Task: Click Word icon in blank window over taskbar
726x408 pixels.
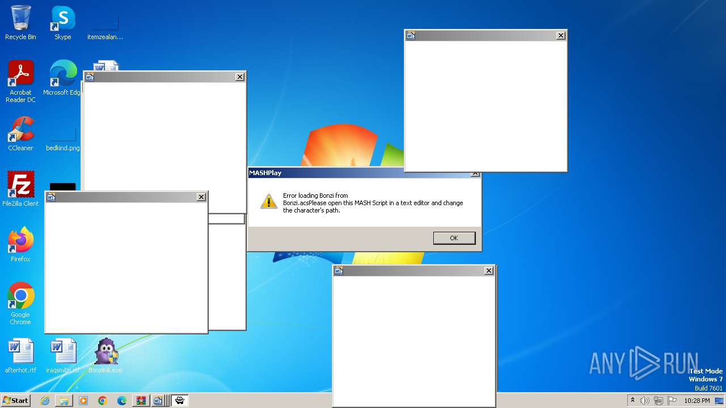Action: pyautogui.click(x=339, y=271)
